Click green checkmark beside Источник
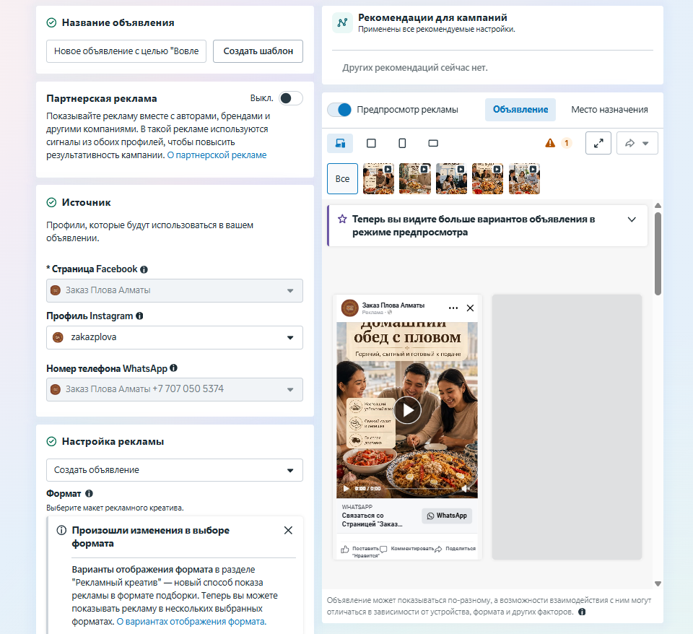Image resolution: width=693 pixels, height=634 pixels. [x=52, y=202]
